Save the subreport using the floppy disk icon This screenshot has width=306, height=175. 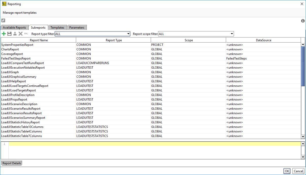(9, 33)
